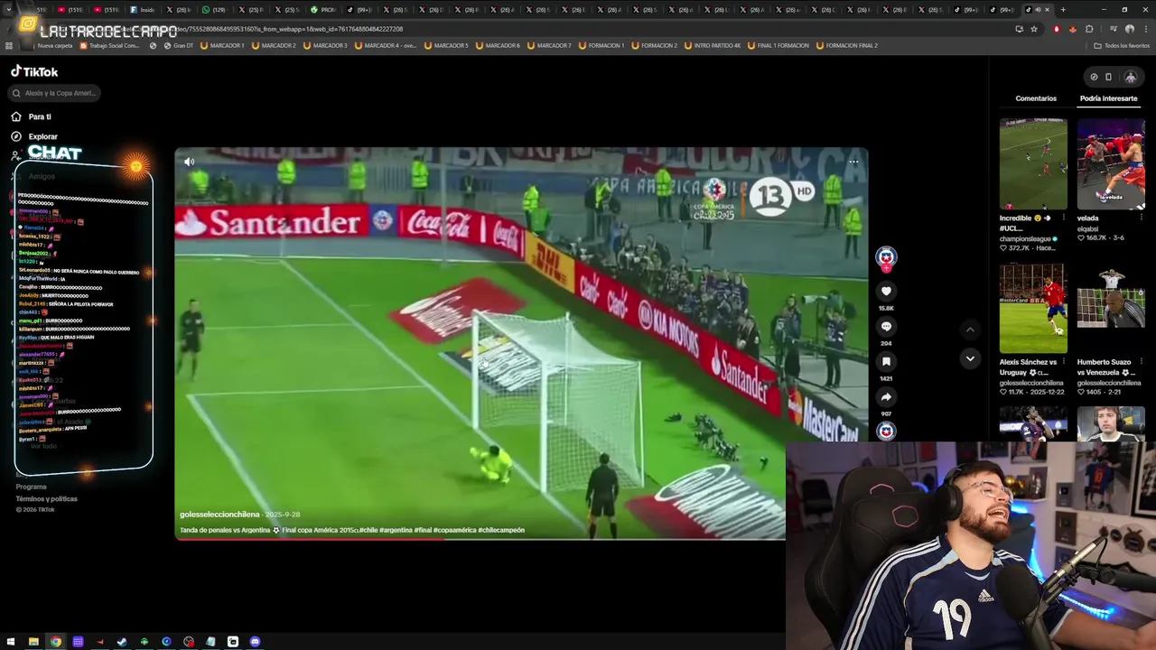This screenshot has width=1156, height=650.
Task: Open a new browser tab with plus
Action: pyautogui.click(x=1063, y=9)
